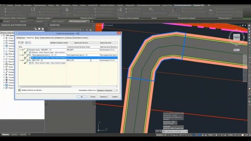Switch to the Layout1 tab
Screen dimensions: 251x141
tap(15, 134)
